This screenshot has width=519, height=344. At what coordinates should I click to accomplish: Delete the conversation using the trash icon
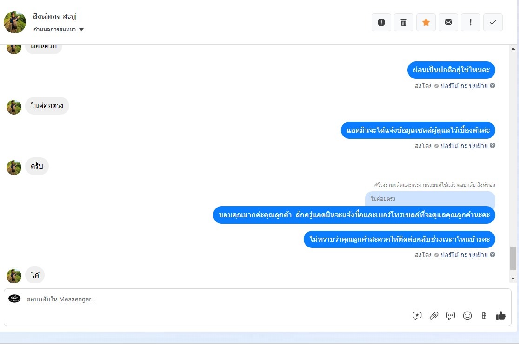point(404,22)
